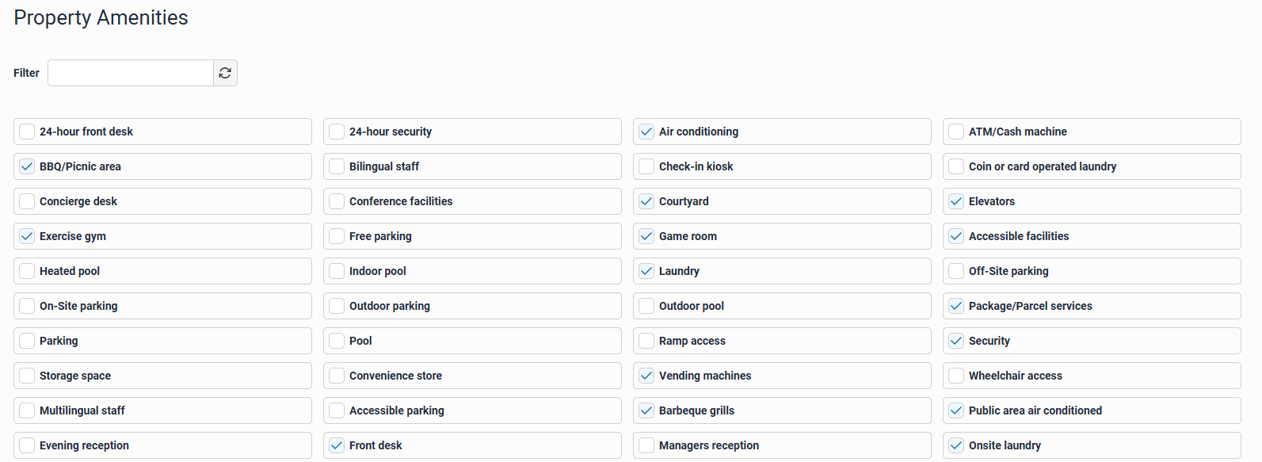Select the Convenience store checkbox
The height and width of the screenshot is (462, 1262).
coord(337,376)
